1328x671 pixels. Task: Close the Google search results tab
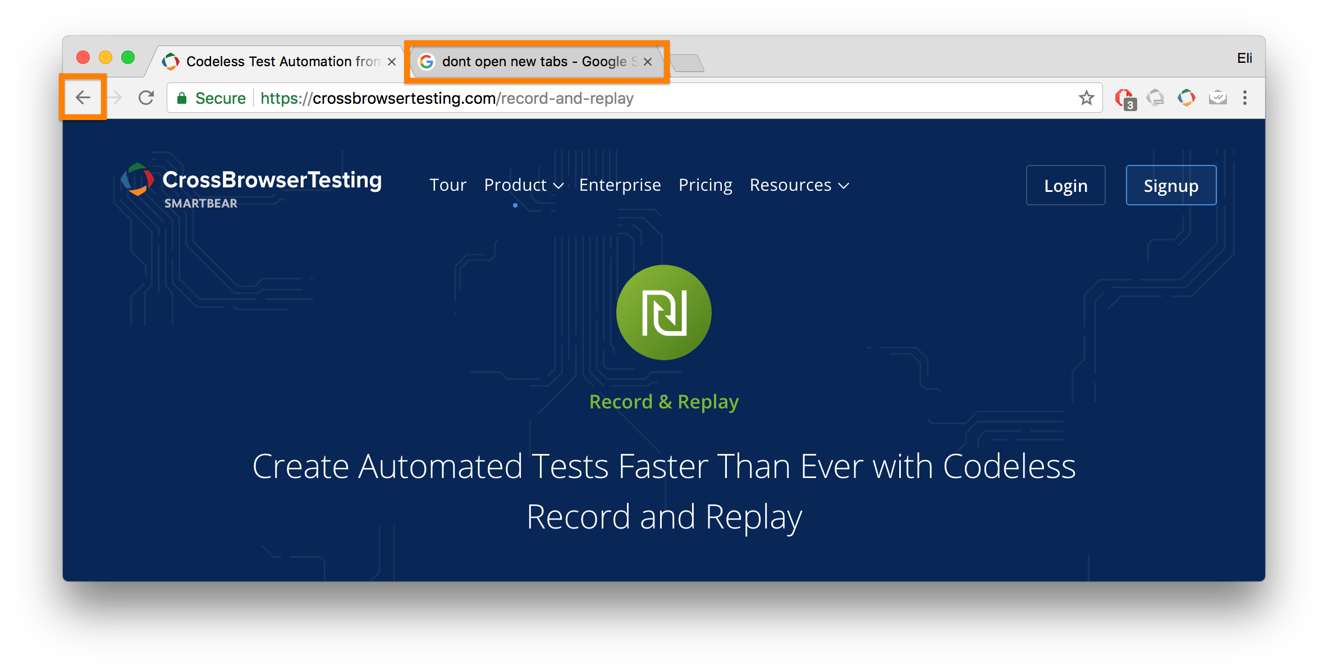[648, 62]
